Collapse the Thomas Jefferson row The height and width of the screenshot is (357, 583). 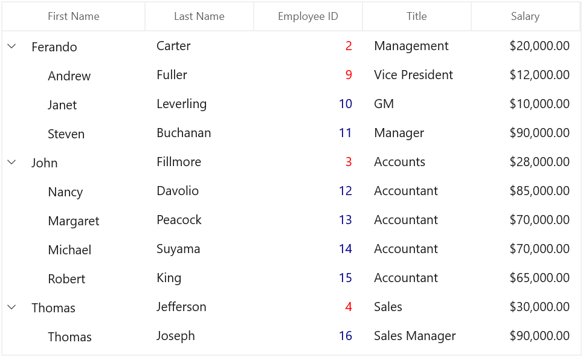click(x=11, y=307)
